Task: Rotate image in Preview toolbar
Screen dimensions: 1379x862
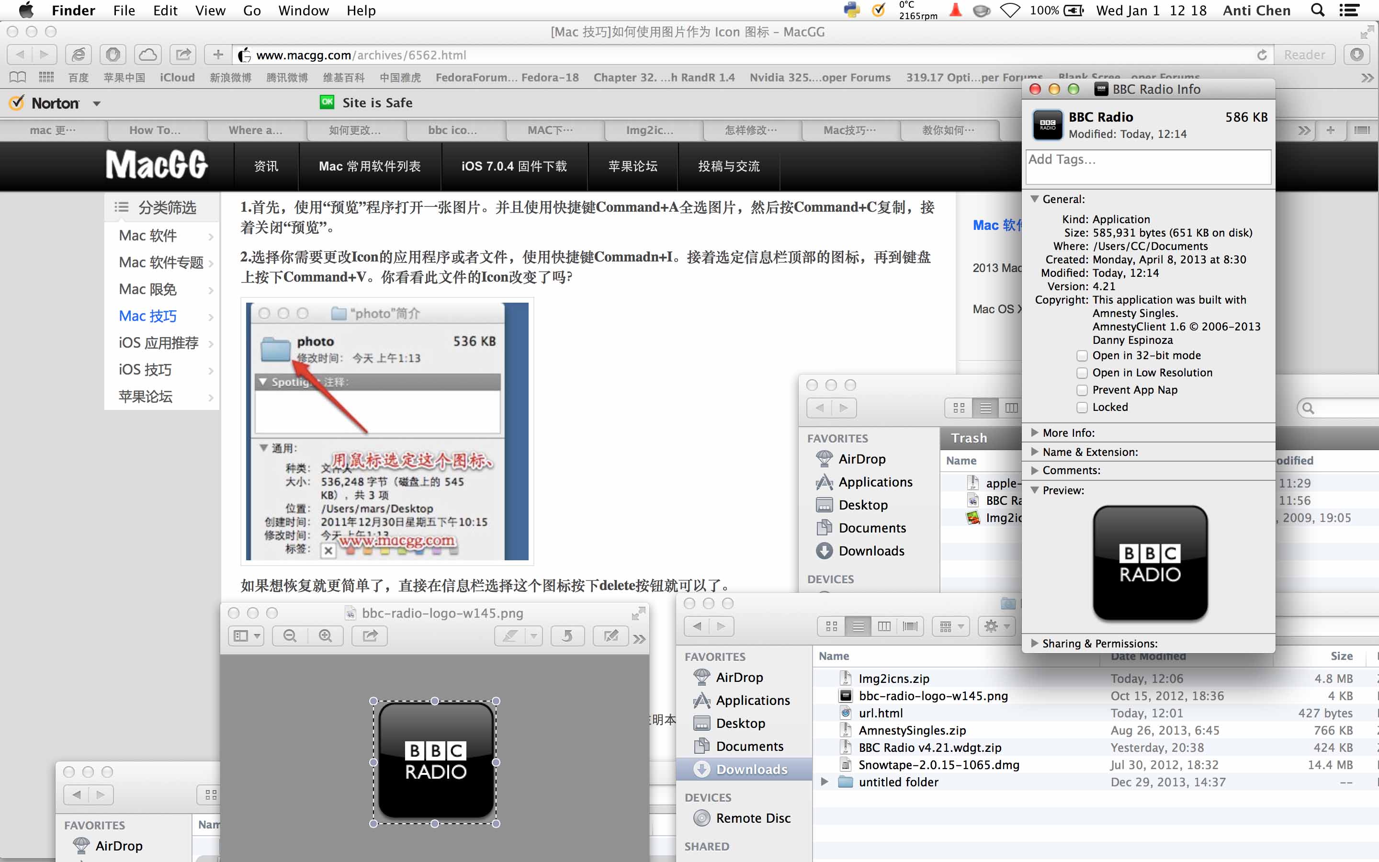Action: point(567,635)
